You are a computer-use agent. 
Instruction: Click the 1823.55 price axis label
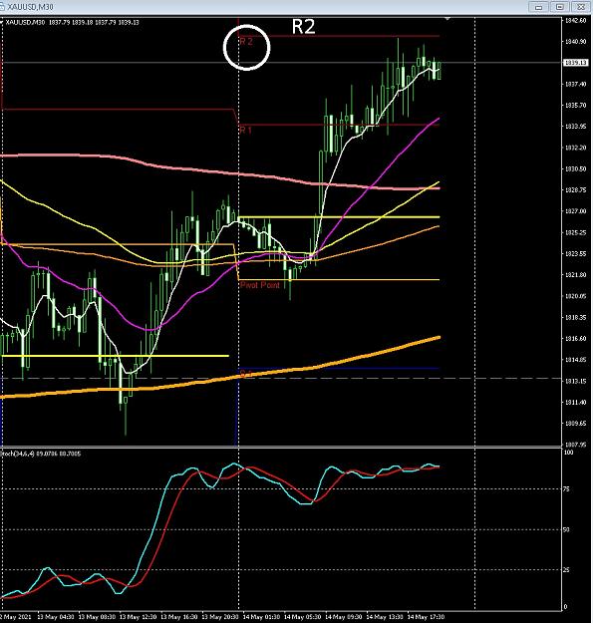coord(575,253)
